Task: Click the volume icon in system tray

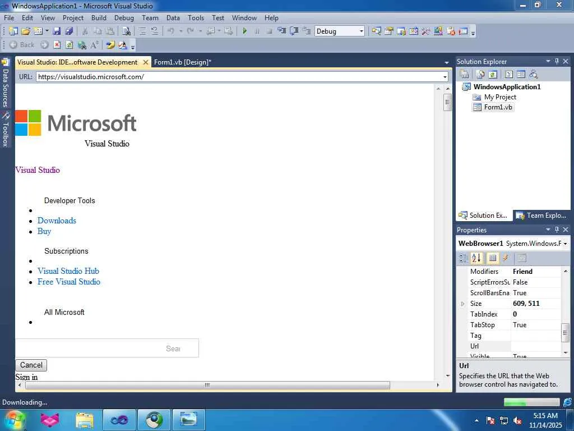Action: pyautogui.click(x=517, y=421)
